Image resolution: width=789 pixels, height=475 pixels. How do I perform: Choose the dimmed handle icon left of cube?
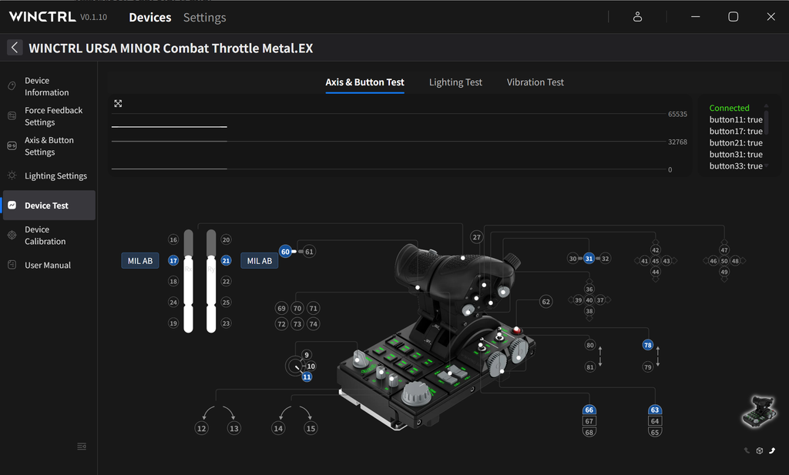tap(747, 450)
